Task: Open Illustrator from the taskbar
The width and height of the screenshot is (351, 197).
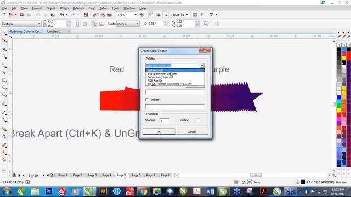Action: pyautogui.click(x=103, y=192)
